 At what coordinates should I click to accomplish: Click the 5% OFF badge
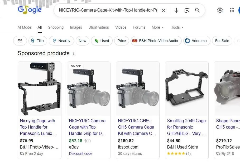pos(76,66)
